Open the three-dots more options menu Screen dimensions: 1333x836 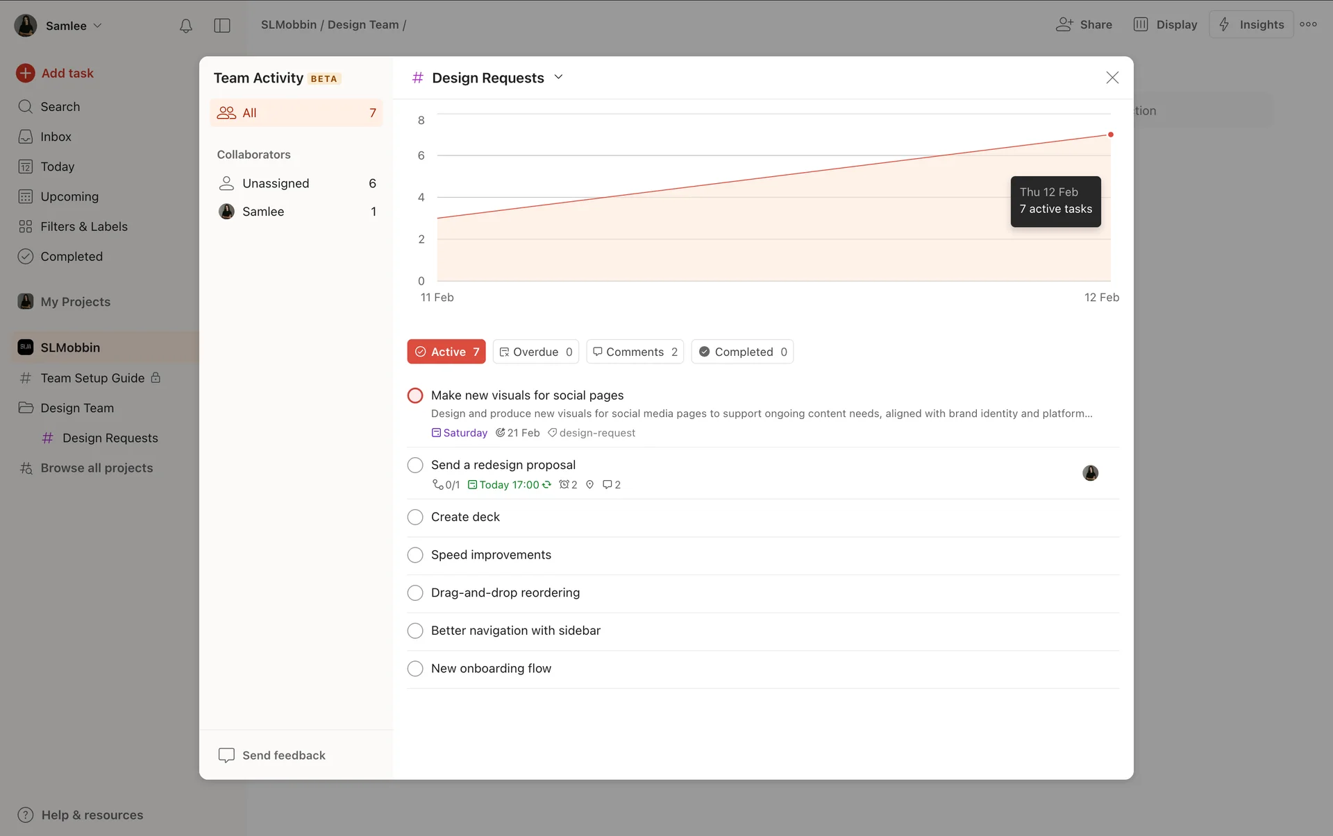[x=1308, y=24]
